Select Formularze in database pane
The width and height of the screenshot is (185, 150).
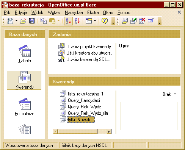pos(25,107)
